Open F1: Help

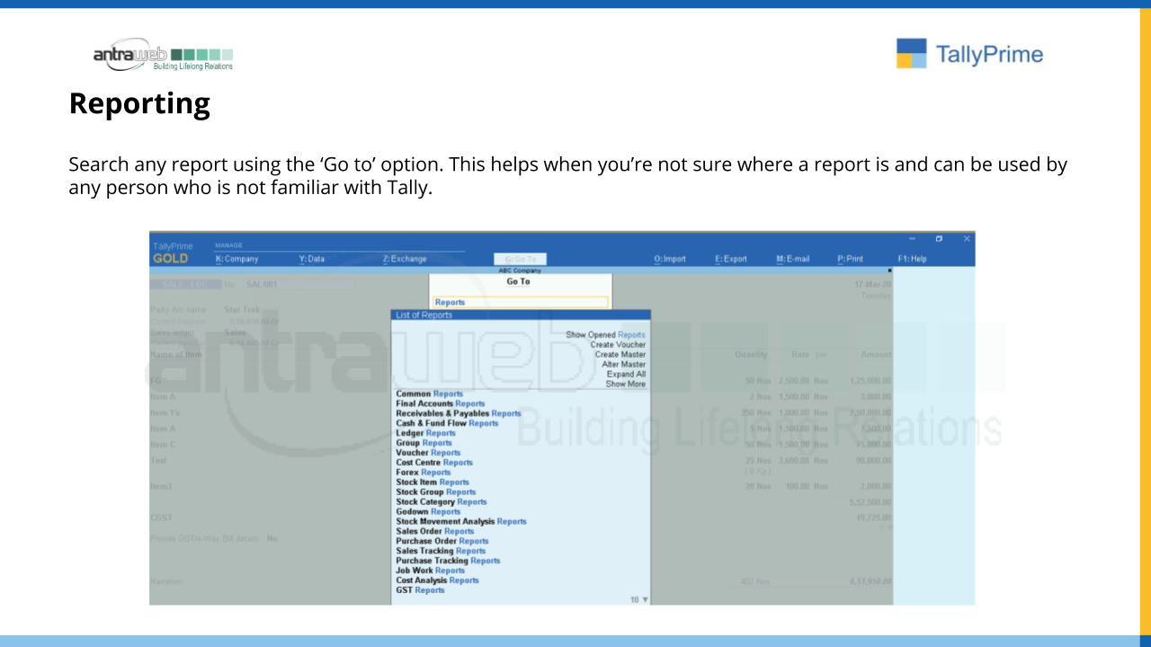(912, 259)
